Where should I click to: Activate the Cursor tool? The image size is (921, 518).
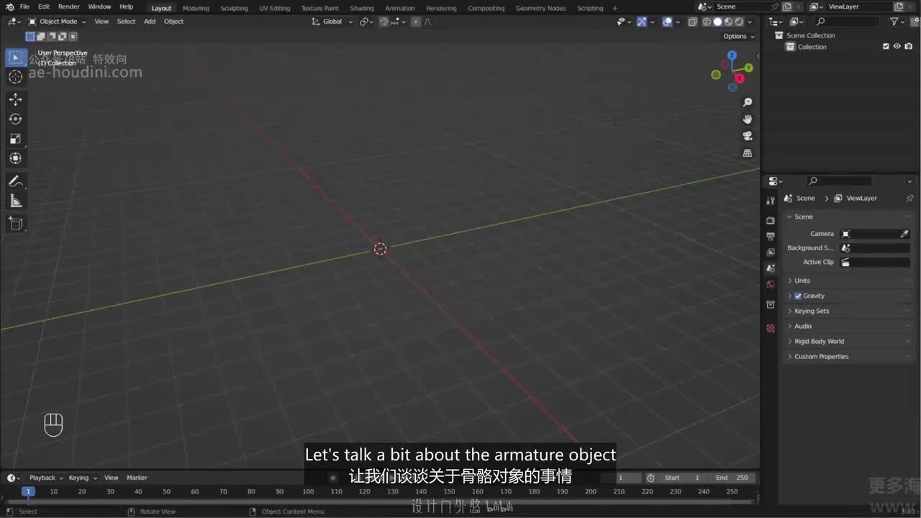[15, 77]
